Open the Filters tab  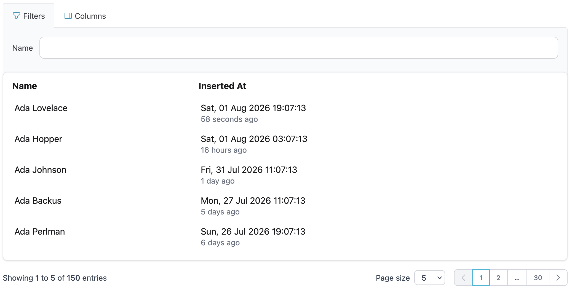[29, 16]
